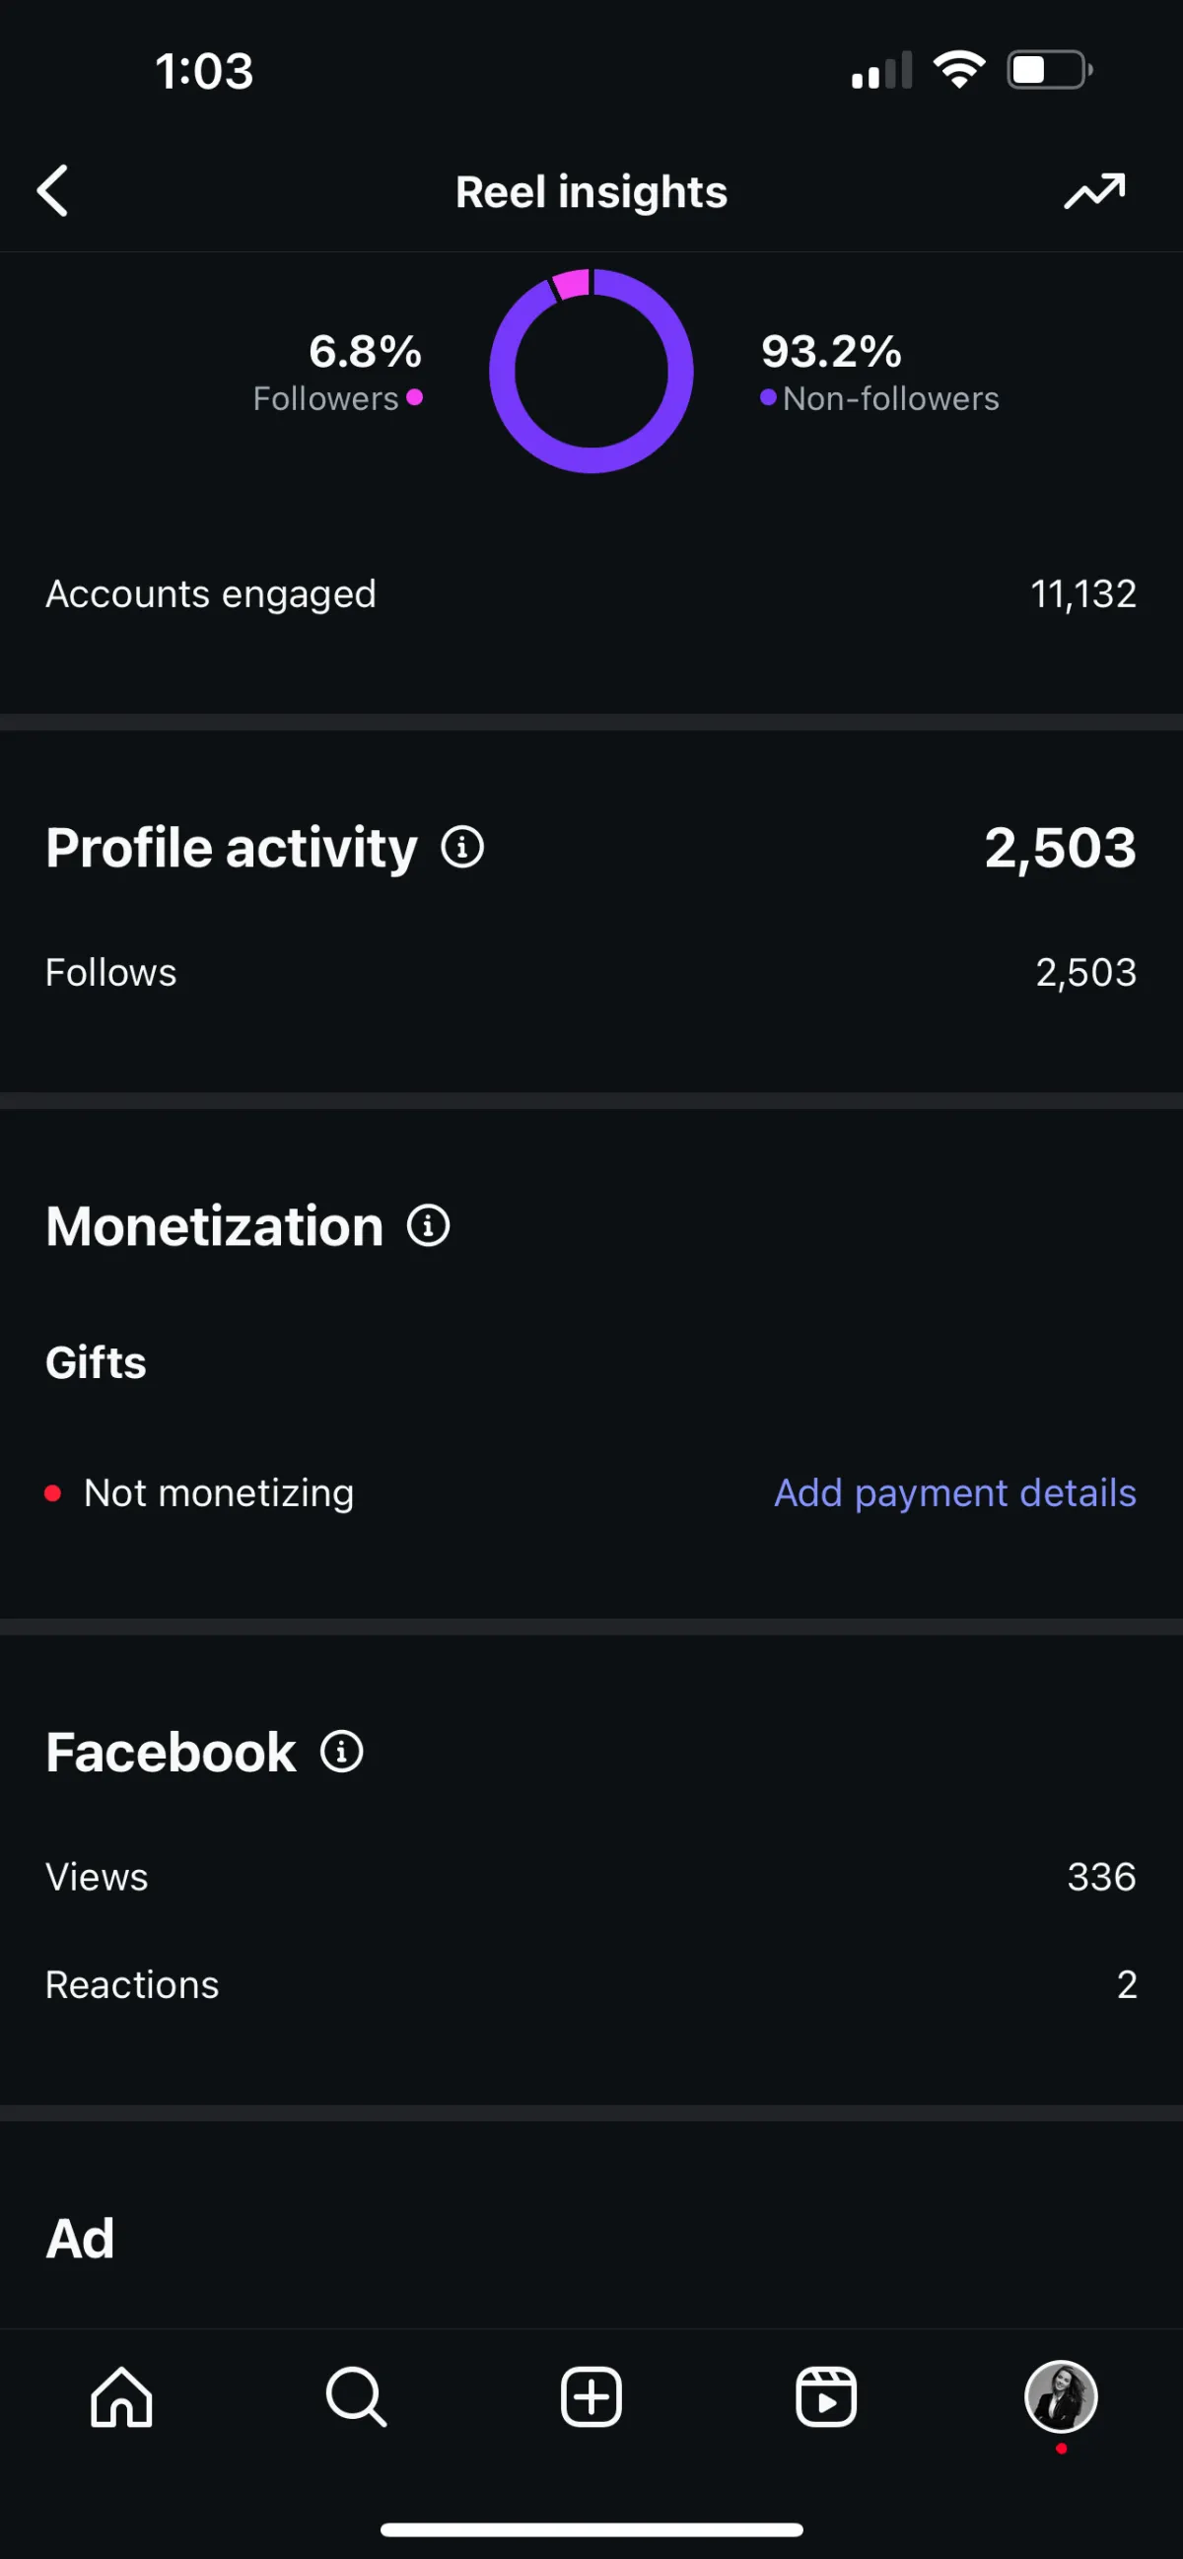
Task: Open profile via avatar thumbnail
Action: click(1060, 2396)
